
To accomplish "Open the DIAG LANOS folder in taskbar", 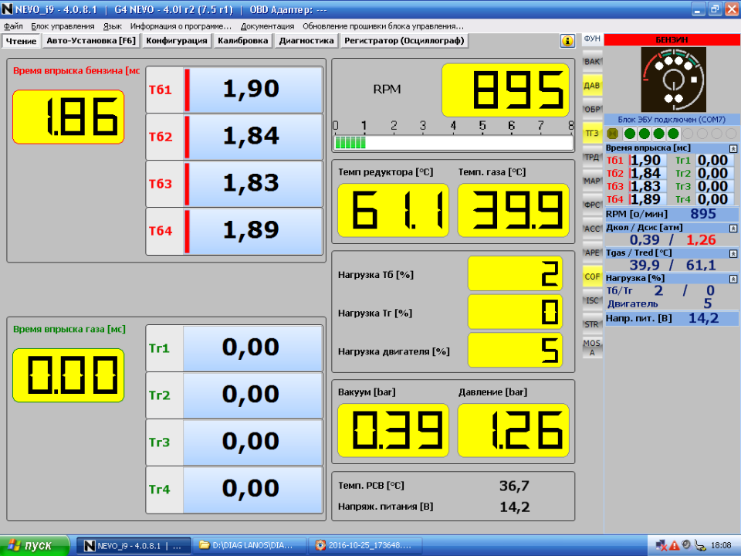I will pos(249,545).
